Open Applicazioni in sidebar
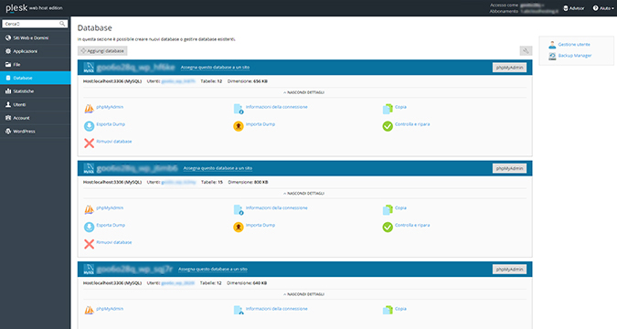The image size is (617, 329). point(36,51)
